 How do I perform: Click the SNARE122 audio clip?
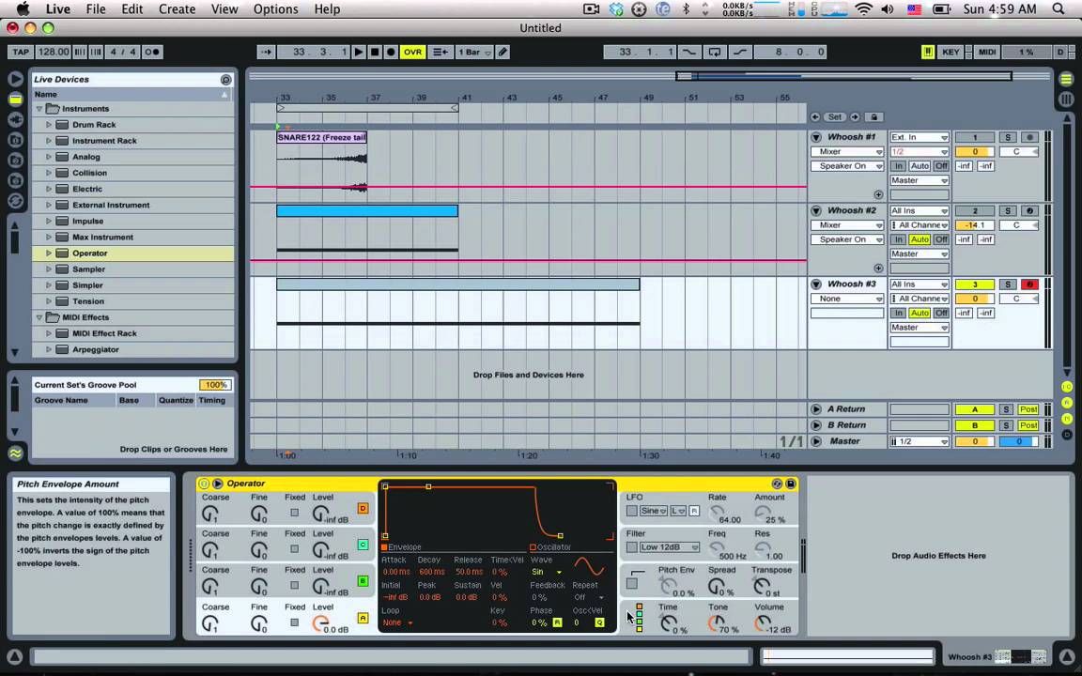pyautogui.click(x=321, y=137)
